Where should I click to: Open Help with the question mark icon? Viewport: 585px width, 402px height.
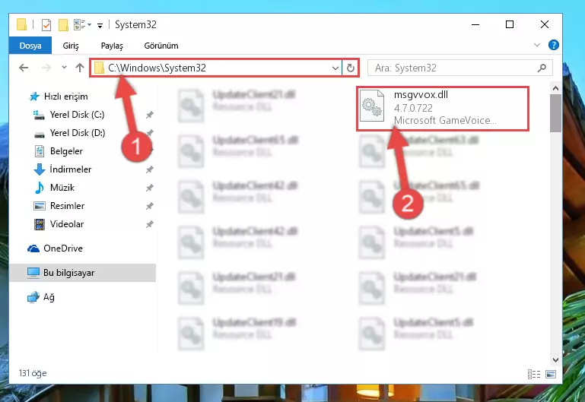point(553,45)
